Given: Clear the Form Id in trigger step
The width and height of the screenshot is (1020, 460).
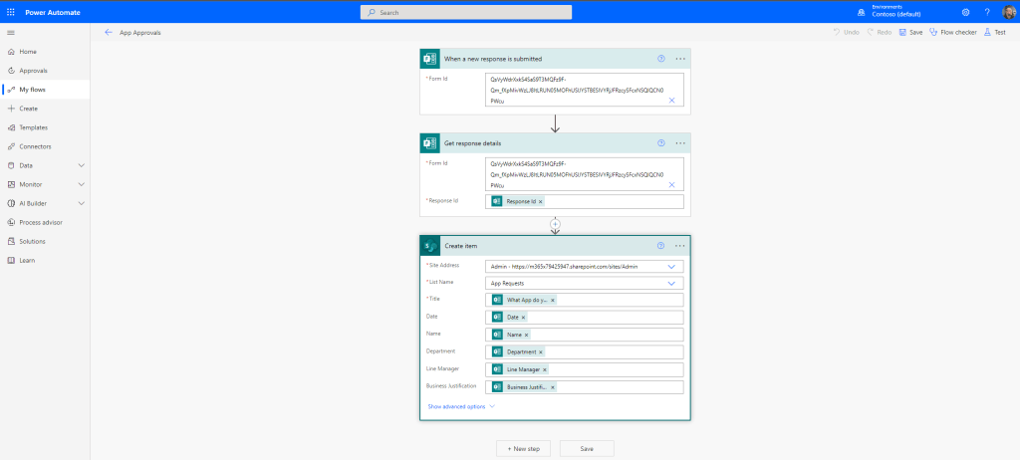Looking at the screenshot, I should point(671,101).
